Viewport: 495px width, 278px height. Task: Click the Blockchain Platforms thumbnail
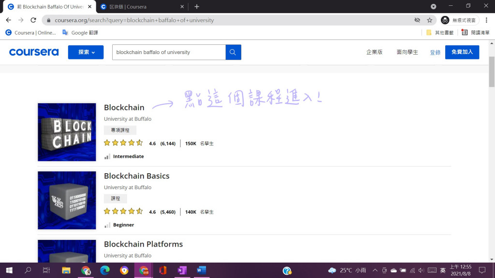tap(67, 251)
